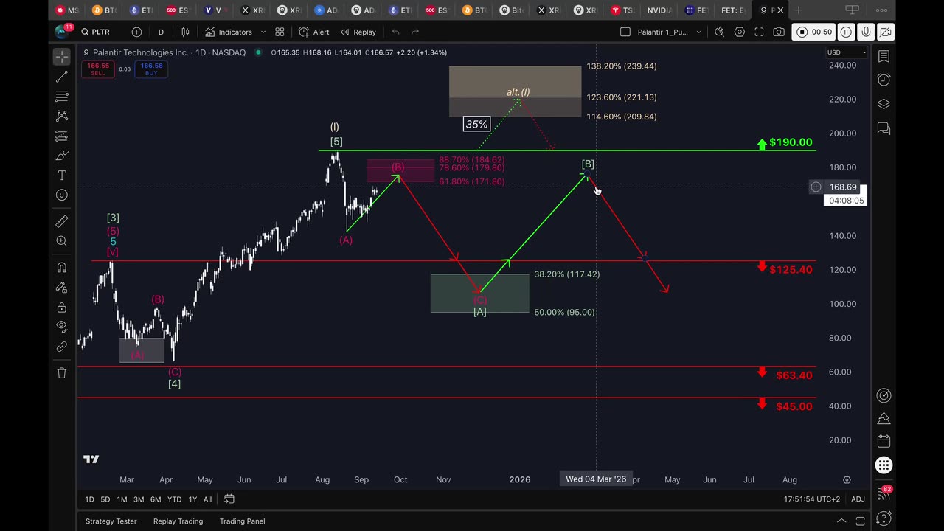The width and height of the screenshot is (944, 531).
Task: Set range to 6M
Action: (x=156, y=499)
